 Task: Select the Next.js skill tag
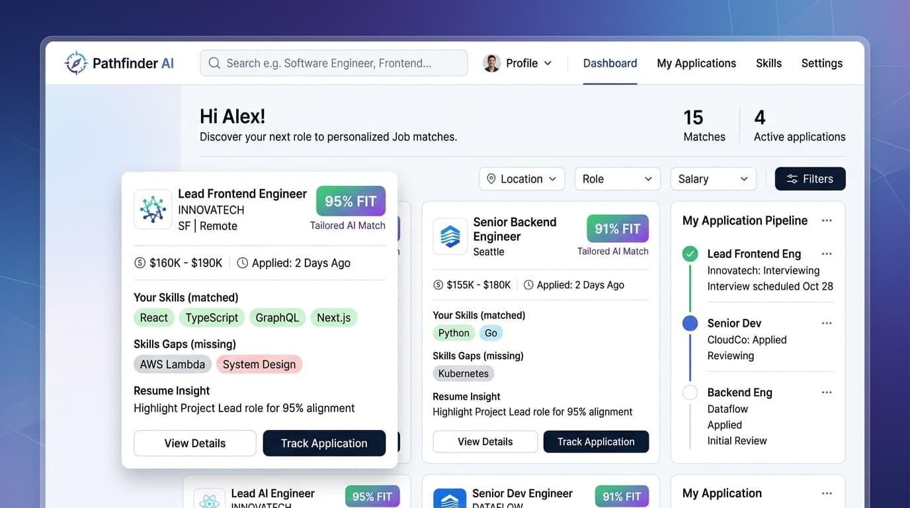(x=333, y=317)
